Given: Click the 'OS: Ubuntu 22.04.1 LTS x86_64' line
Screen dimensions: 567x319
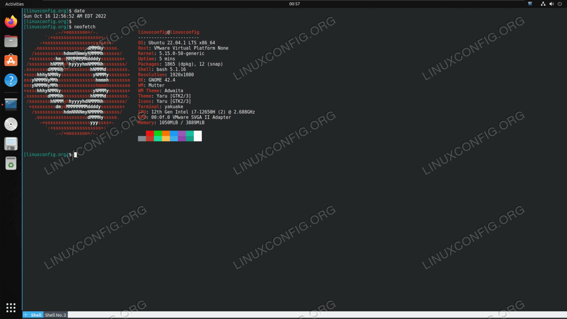Looking at the screenshot, I should (x=176, y=43).
